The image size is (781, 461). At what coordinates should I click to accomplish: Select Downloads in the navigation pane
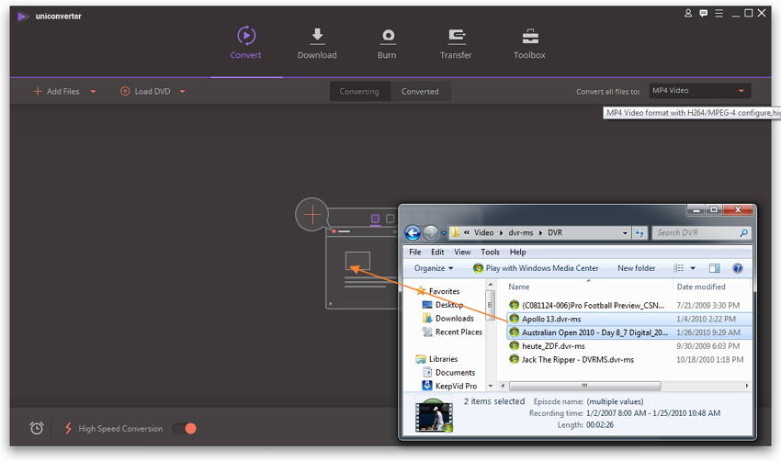(x=448, y=318)
